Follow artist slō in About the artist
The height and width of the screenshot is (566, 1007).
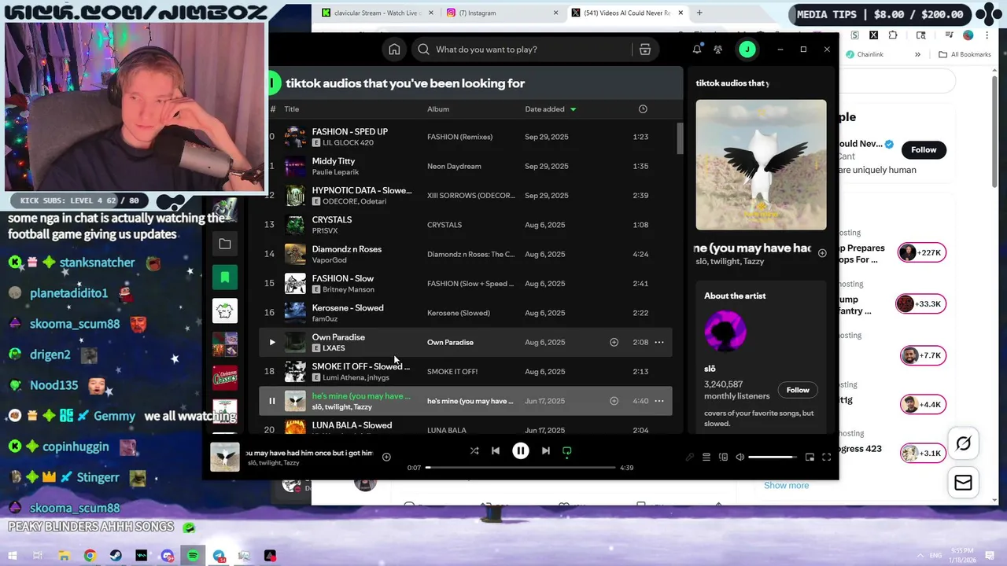[x=798, y=390]
